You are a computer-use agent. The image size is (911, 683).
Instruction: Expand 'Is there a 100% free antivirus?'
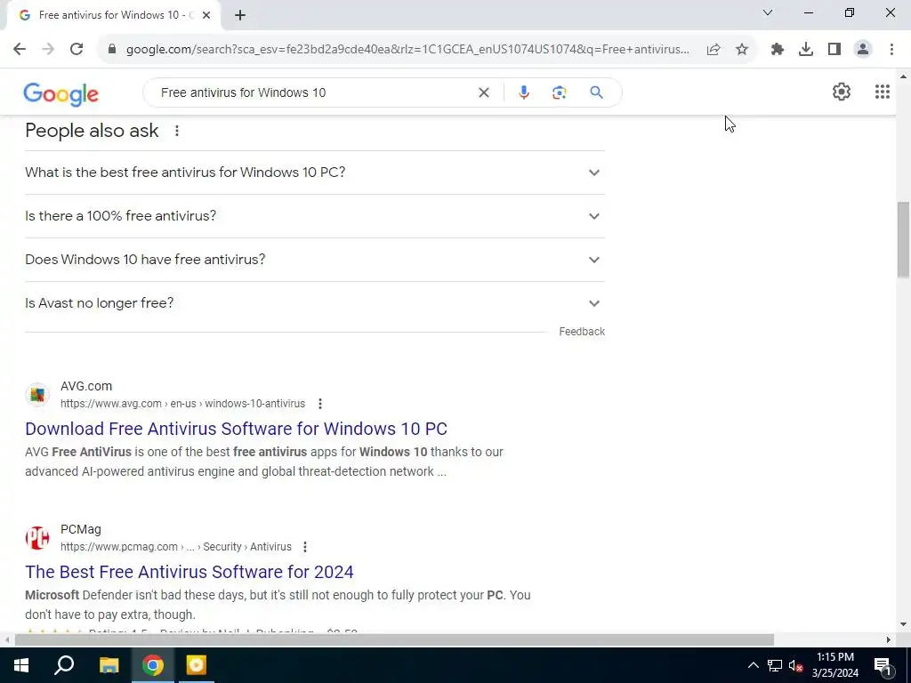pyautogui.click(x=315, y=216)
